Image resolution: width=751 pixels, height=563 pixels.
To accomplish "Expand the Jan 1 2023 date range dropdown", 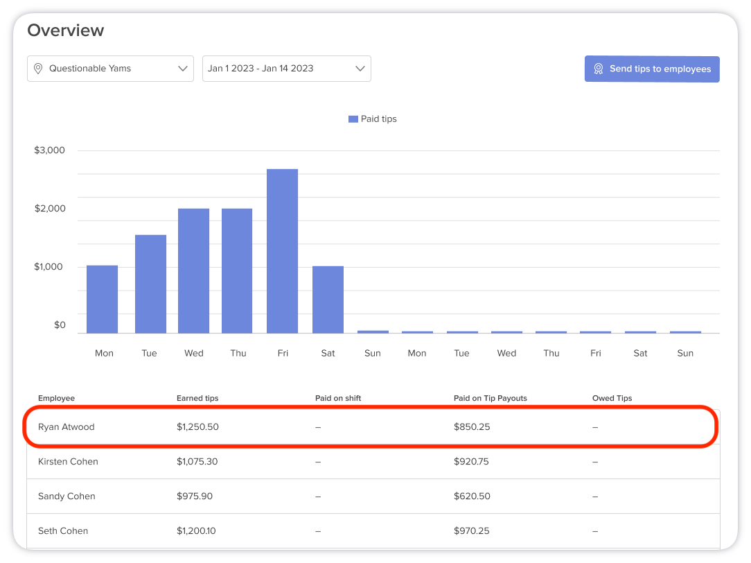I will (286, 69).
